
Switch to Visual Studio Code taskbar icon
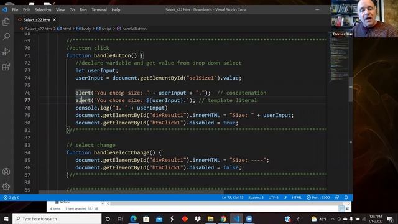(236, 218)
